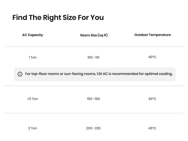Select the Outdoor Temperature column header
This screenshot has height=141, width=188.
click(x=152, y=35)
